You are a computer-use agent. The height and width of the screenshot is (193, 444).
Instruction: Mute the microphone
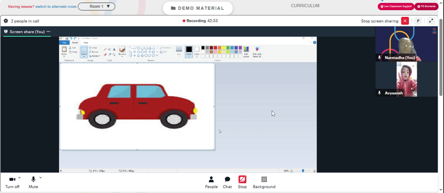33,182
